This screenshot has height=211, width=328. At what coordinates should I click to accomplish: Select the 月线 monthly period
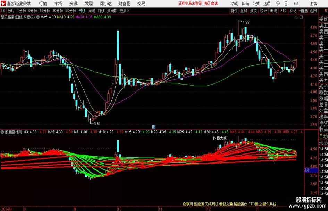tap(101, 11)
